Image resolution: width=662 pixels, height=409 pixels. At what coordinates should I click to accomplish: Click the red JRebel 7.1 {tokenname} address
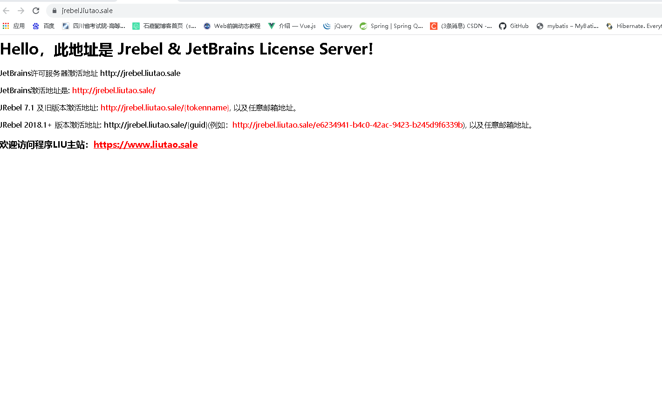(x=165, y=108)
